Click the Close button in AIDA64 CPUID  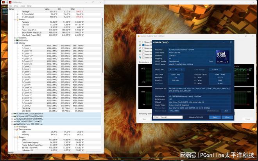tap(227, 117)
